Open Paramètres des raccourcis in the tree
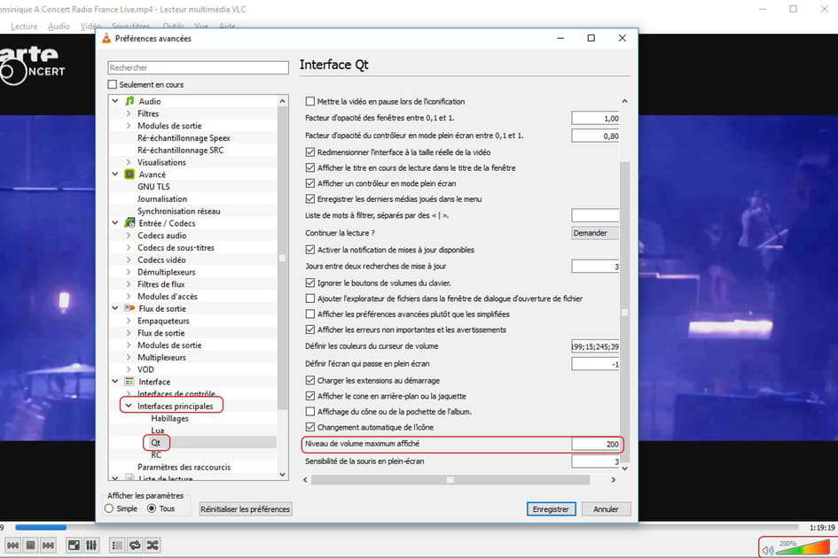Viewport: 838px width, 558px height. click(x=184, y=467)
